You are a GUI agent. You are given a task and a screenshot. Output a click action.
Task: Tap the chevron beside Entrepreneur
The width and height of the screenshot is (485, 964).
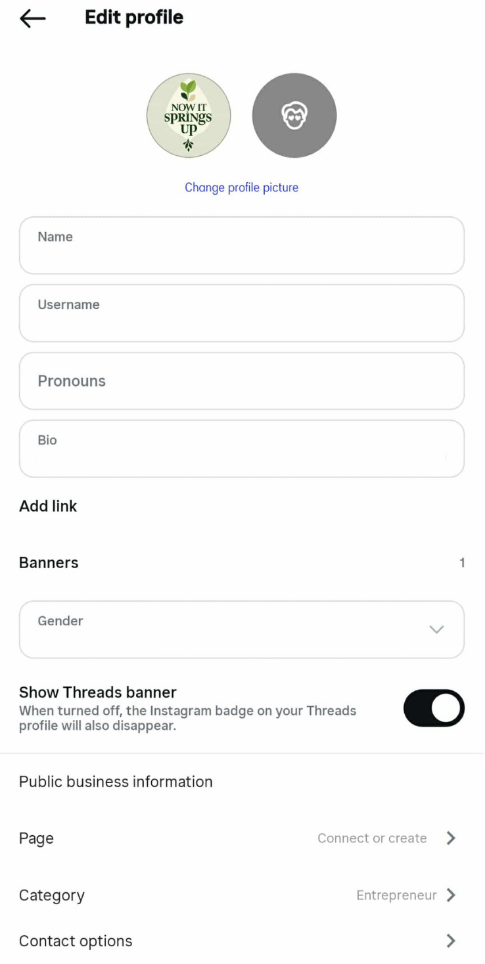pos(451,895)
